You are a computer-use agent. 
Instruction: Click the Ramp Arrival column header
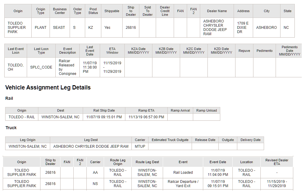(180, 110)
